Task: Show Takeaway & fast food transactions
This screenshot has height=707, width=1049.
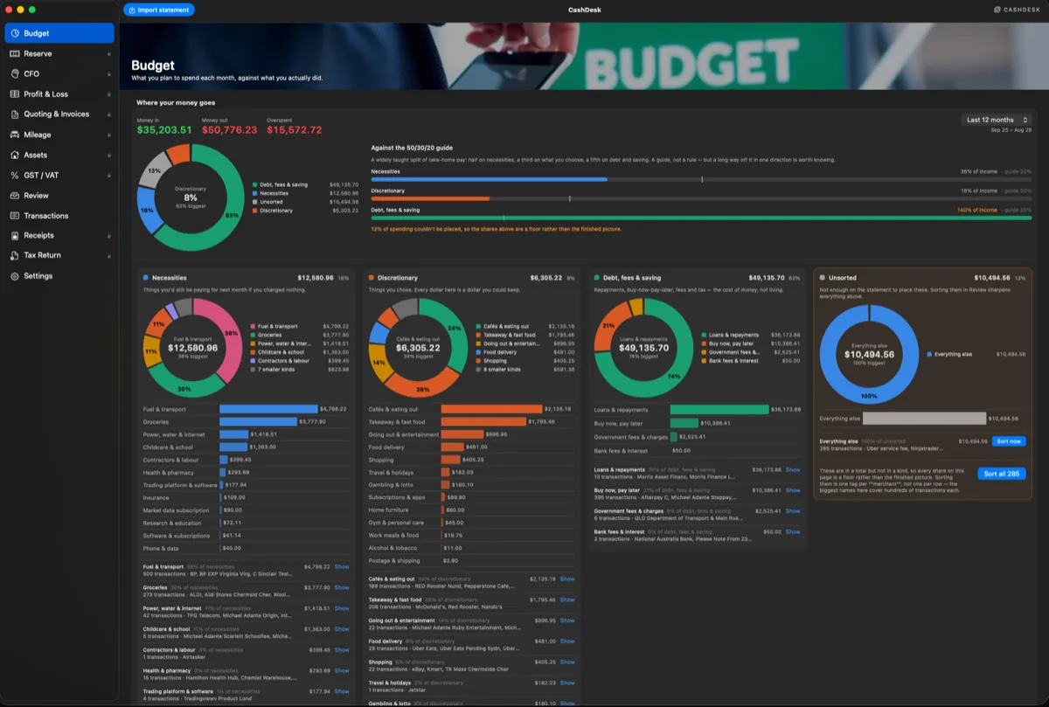Action: 567,600
